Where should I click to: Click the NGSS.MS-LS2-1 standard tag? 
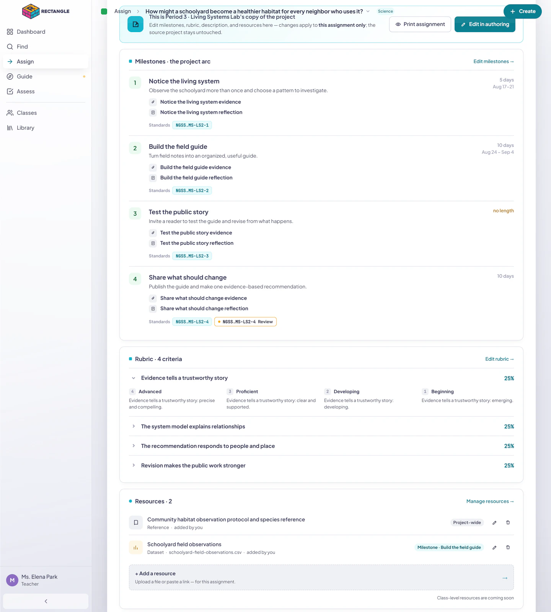[192, 125]
